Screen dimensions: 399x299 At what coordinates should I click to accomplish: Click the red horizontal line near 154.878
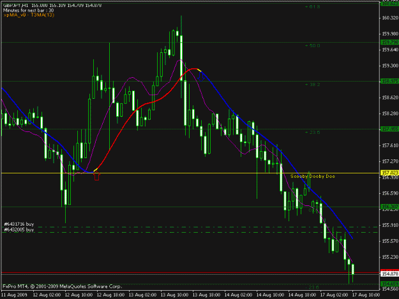coord(190,273)
